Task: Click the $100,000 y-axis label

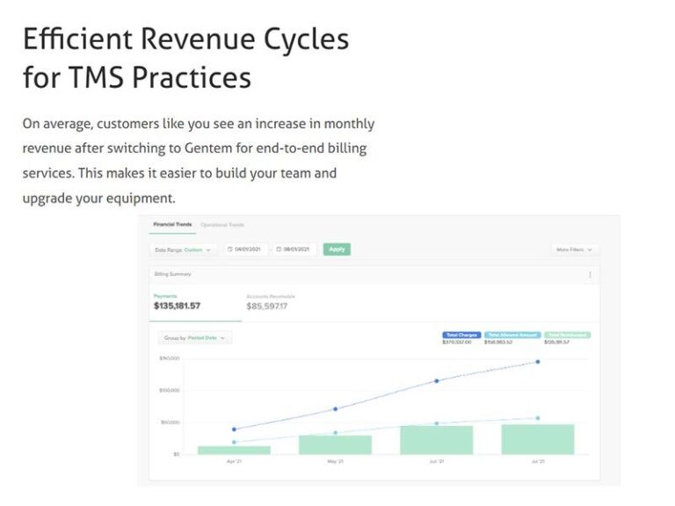Action: click(x=169, y=390)
